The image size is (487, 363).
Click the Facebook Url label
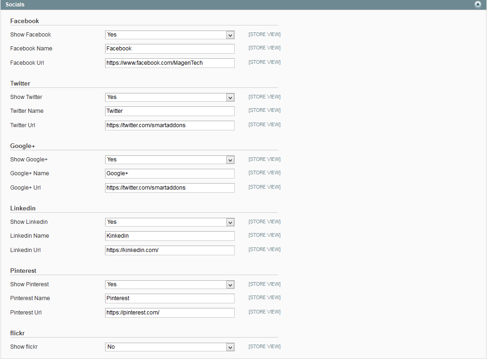pyautogui.click(x=27, y=63)
